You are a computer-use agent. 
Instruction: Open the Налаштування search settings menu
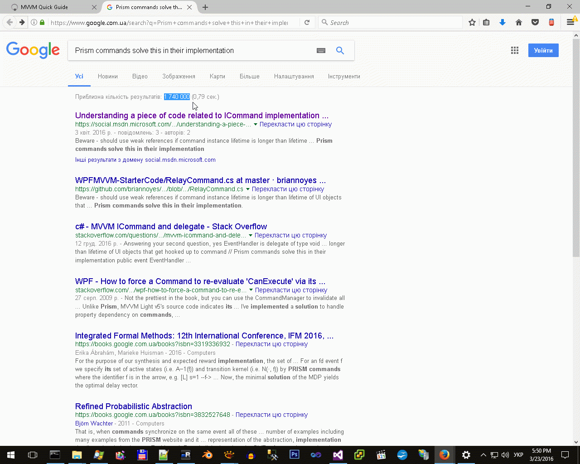(294, 77)
